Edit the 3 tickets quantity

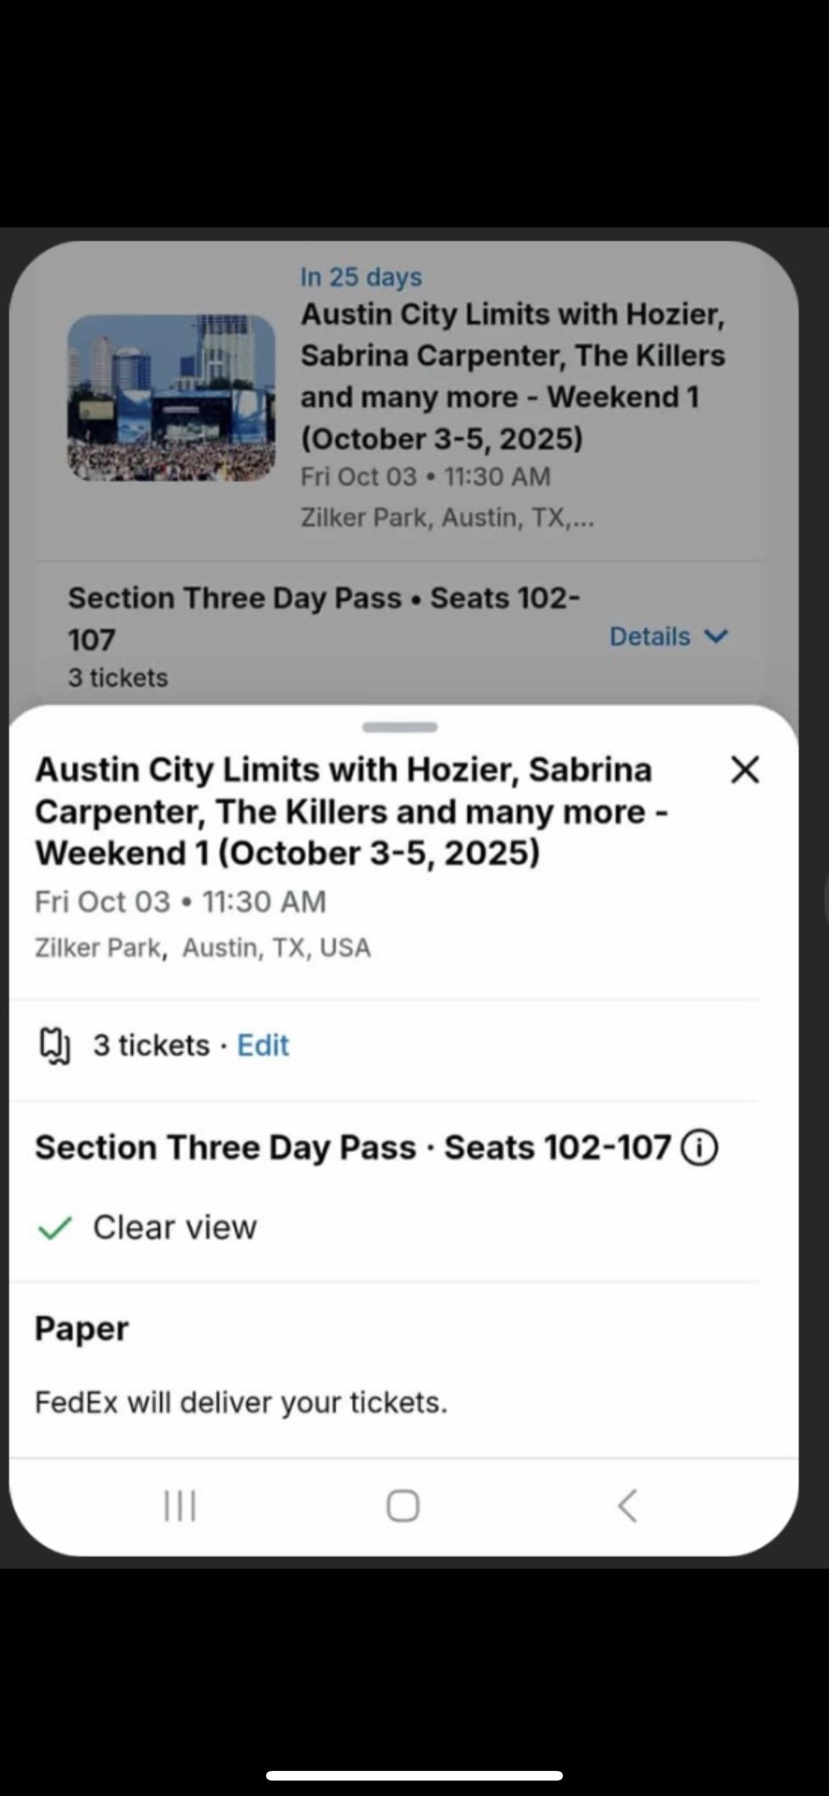[263, 1045]
